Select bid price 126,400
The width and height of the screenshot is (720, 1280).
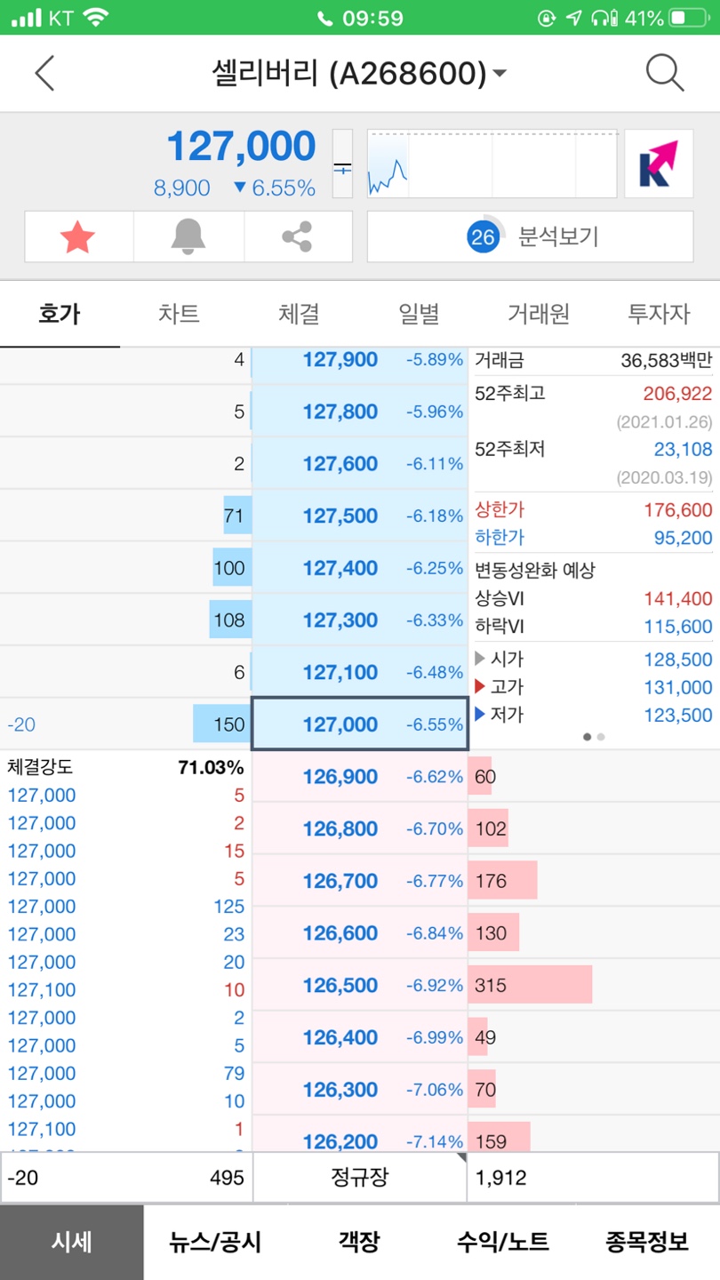[x=359, y=1037]
